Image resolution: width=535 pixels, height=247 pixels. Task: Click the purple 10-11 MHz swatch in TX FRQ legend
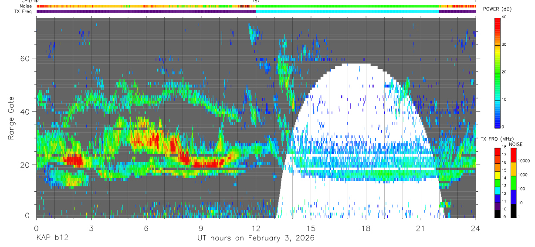click(x=497, y=206)
